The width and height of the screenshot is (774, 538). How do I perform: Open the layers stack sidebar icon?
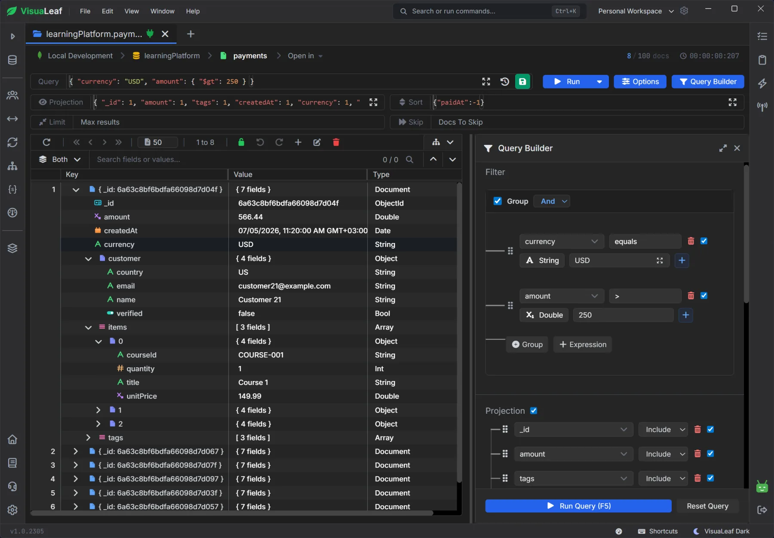12,248
